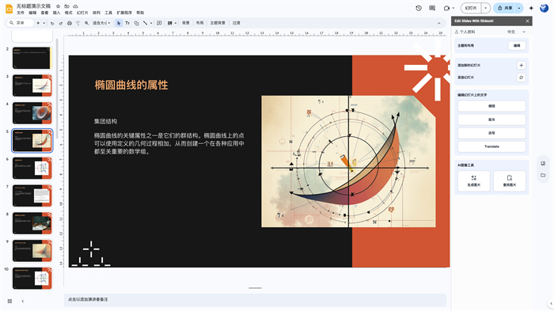This screenshot has width=554, height=311.
Task: Click plus icon to add new slide in SlidesAI
Action: [x=521, y=66]
